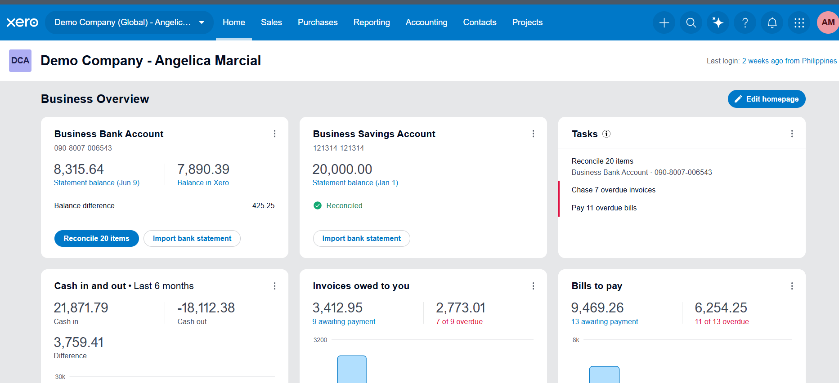Open the 7 of 9 overdue link
The image size is (839, 383).
point(459,321)
